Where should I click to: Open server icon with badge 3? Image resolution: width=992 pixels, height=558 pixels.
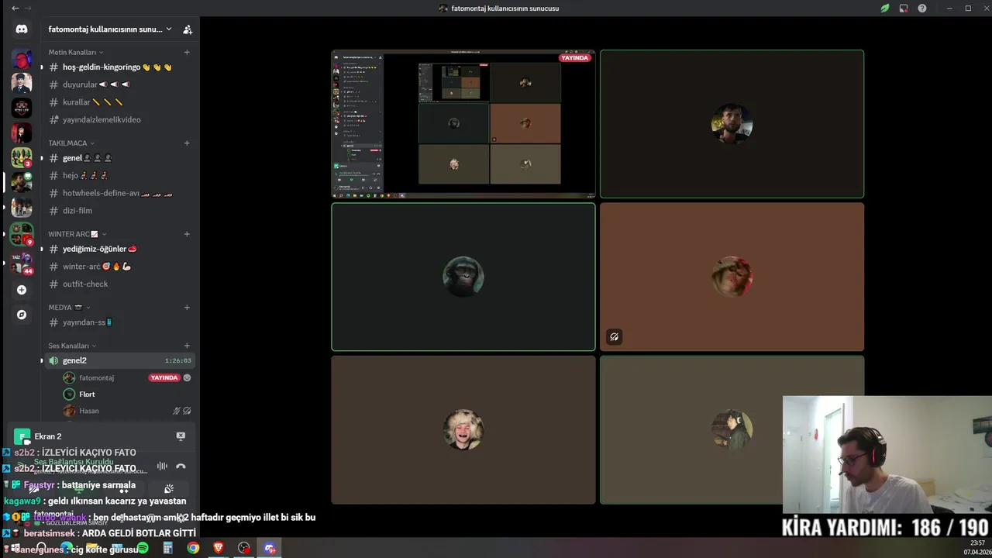tap(22, 157)
